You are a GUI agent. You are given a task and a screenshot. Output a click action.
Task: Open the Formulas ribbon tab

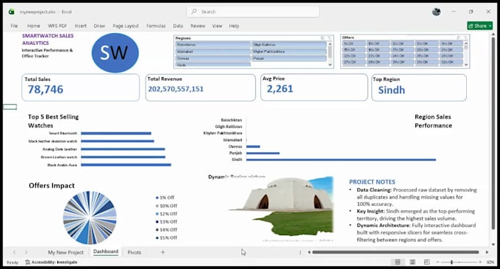156,26
